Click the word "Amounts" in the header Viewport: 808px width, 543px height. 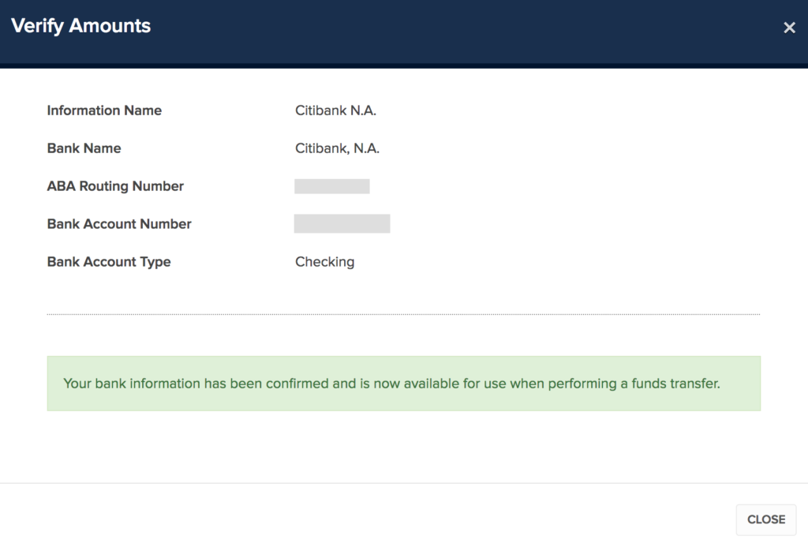point(110,26)
